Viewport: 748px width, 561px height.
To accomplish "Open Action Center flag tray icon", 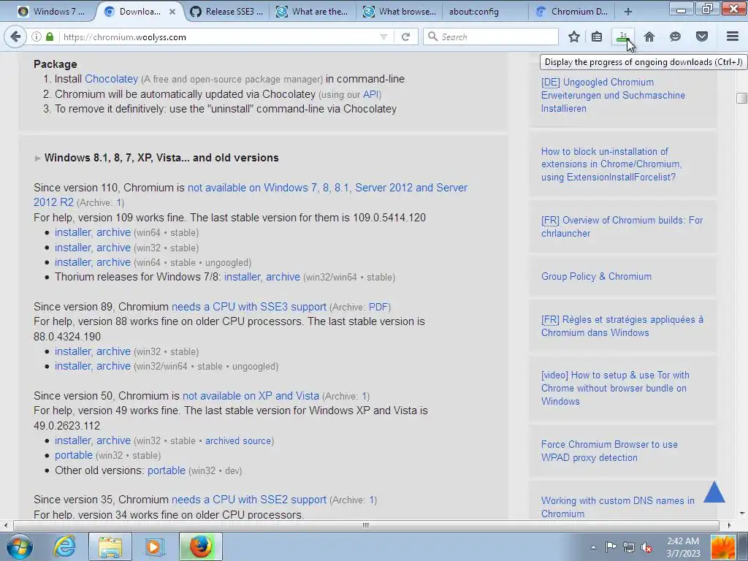I will (x=611, y=547).
